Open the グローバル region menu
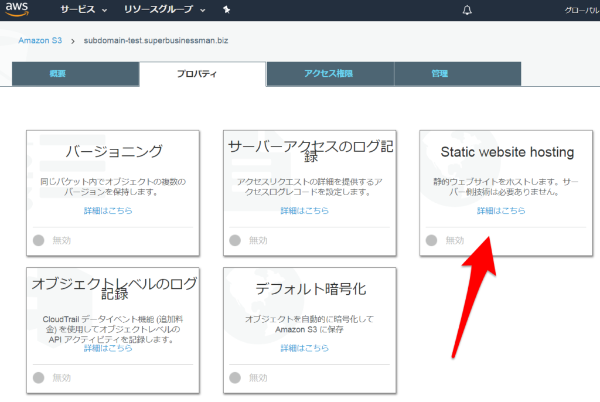The width and height of the screenshot is (600, 402). [582, 11]
